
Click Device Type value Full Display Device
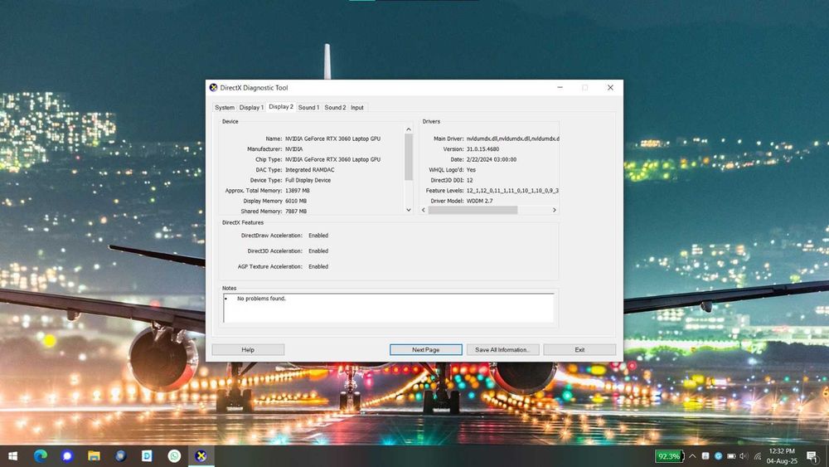pyautogui.click(x=308, y=180)
